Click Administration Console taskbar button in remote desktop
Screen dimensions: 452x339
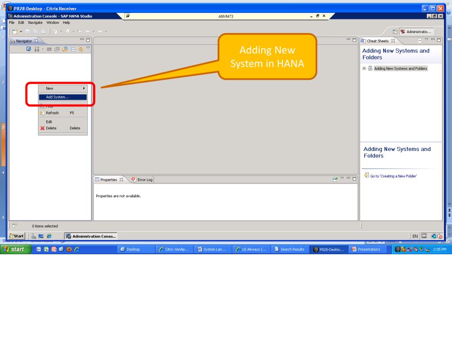coord(91,236)
